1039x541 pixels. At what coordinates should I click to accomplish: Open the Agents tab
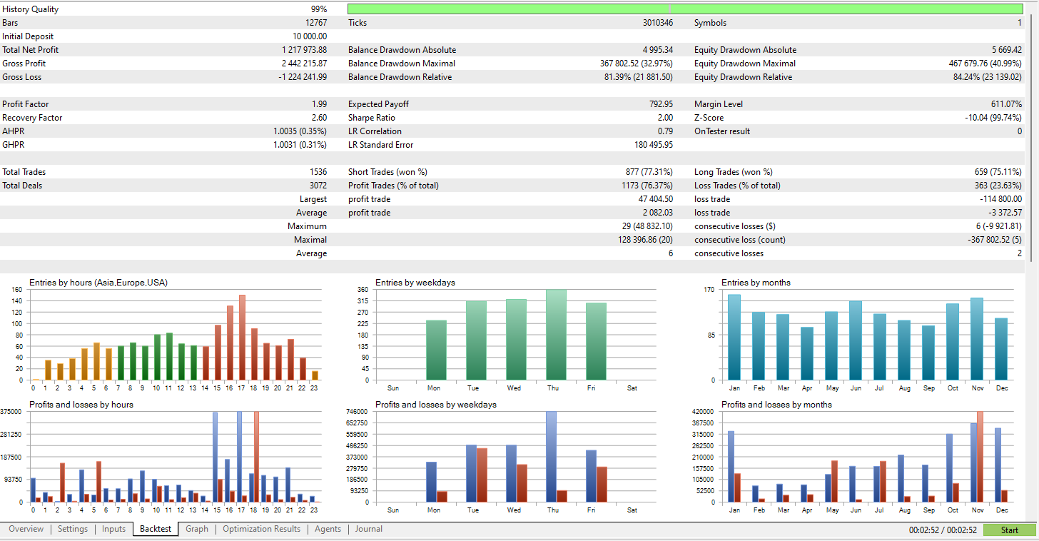click(328, 529)
